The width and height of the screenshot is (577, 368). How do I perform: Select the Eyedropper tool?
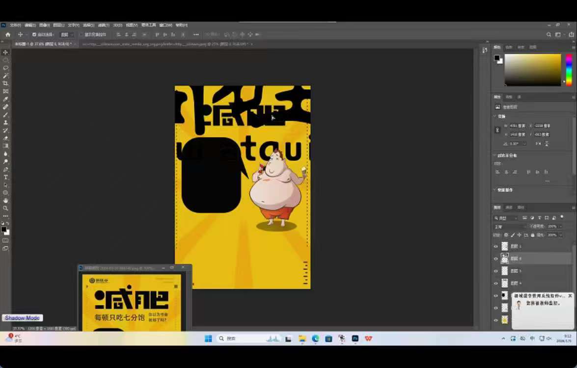(x=6, y=99)
